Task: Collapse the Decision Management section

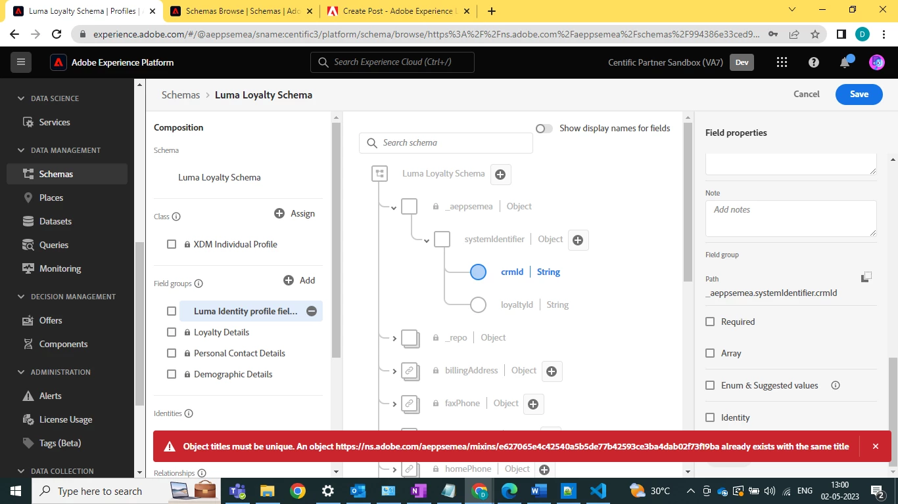Action: 20,297
